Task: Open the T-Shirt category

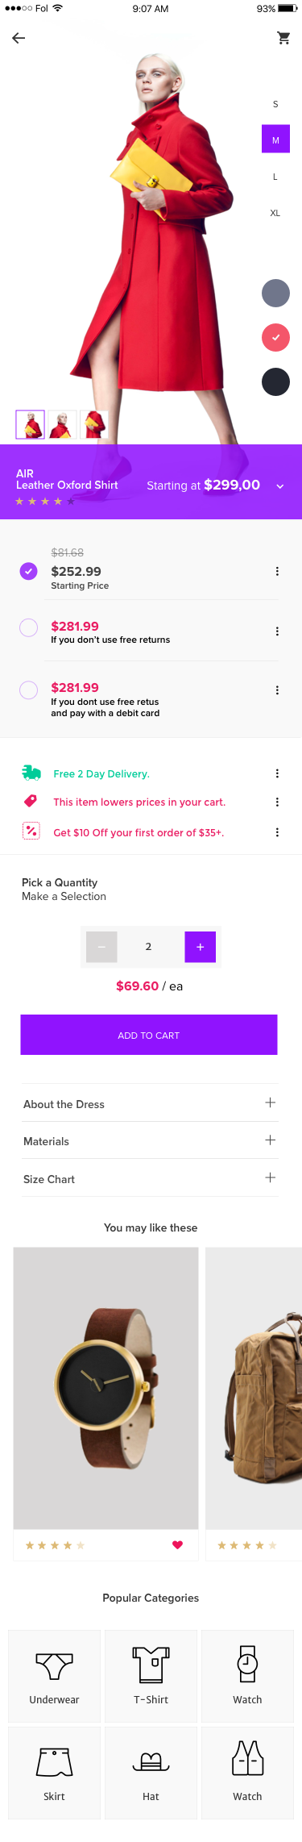Action: (x=151, y=1675)
